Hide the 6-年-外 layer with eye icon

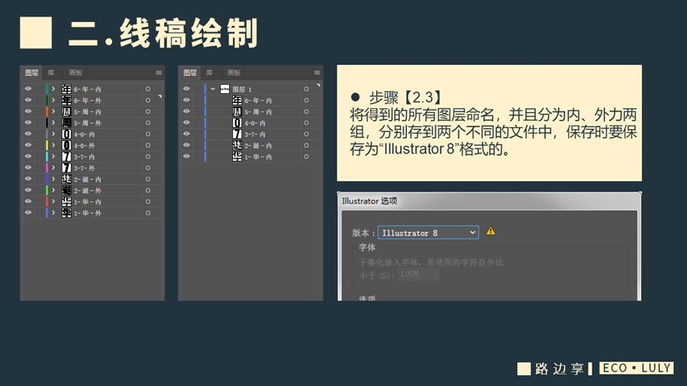point(28,100)
